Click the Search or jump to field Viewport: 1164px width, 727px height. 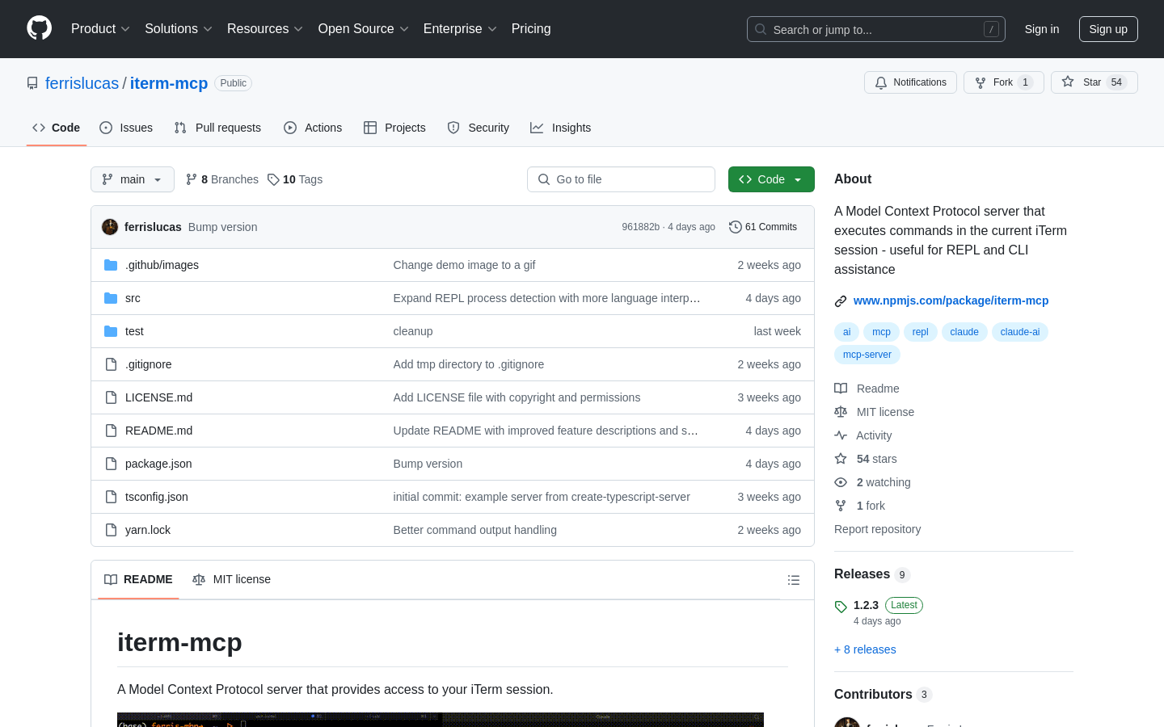[876, 29]
